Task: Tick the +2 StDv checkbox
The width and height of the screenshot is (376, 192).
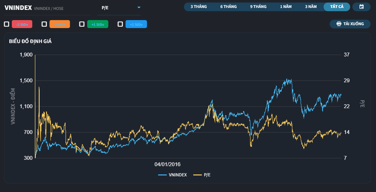Action: click(120, 24)
